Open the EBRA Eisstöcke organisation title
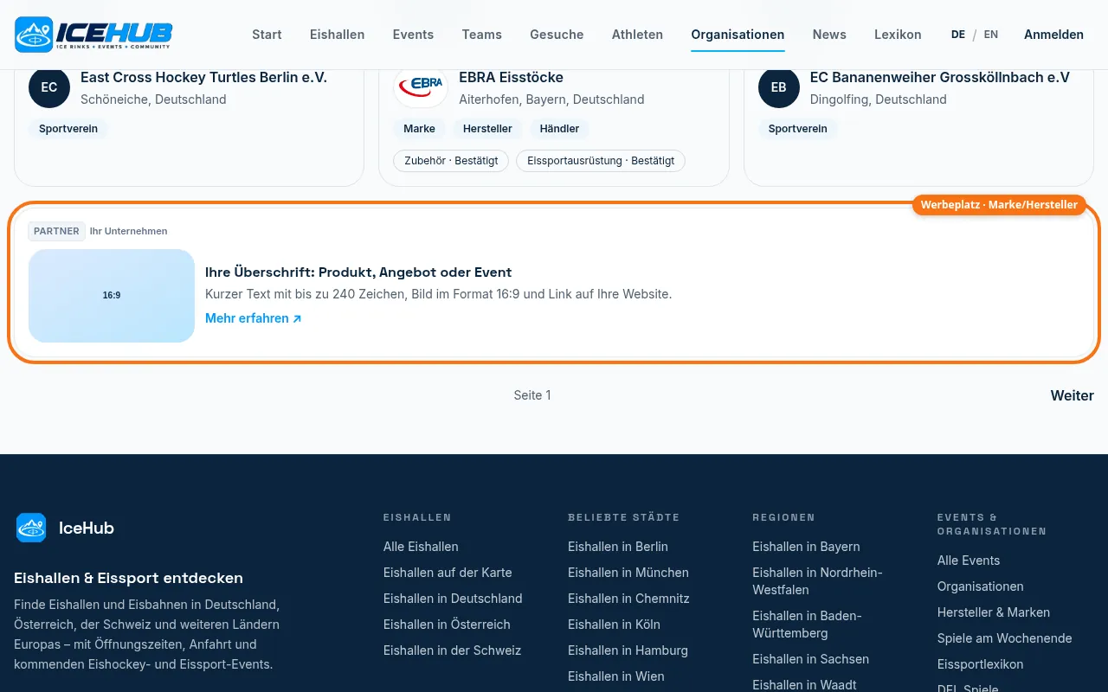 [x=511, y=78]
